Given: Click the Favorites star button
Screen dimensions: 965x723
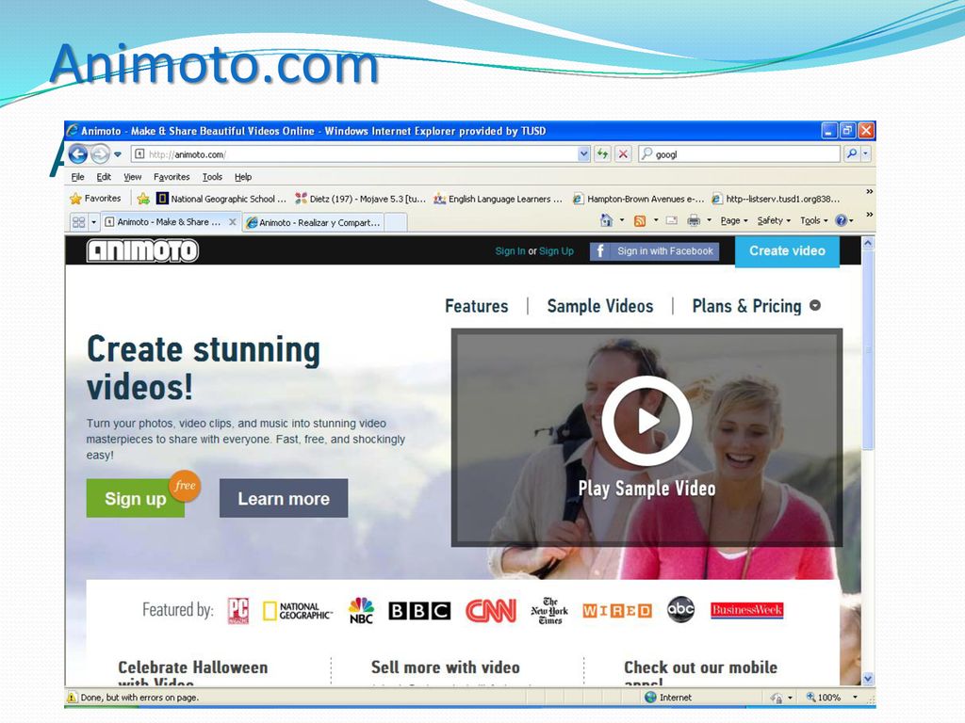Looking at the screenshot, I should [x=95, y=199].
